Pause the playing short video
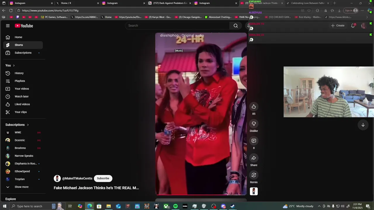This screenshot has height=210, width=374. 201,114
